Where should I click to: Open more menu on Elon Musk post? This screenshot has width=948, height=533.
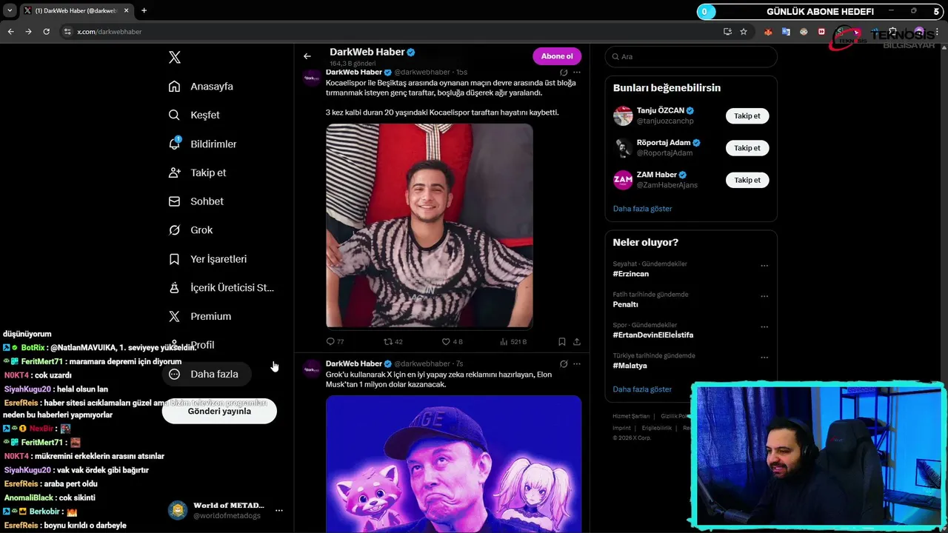tap(577, 363)
